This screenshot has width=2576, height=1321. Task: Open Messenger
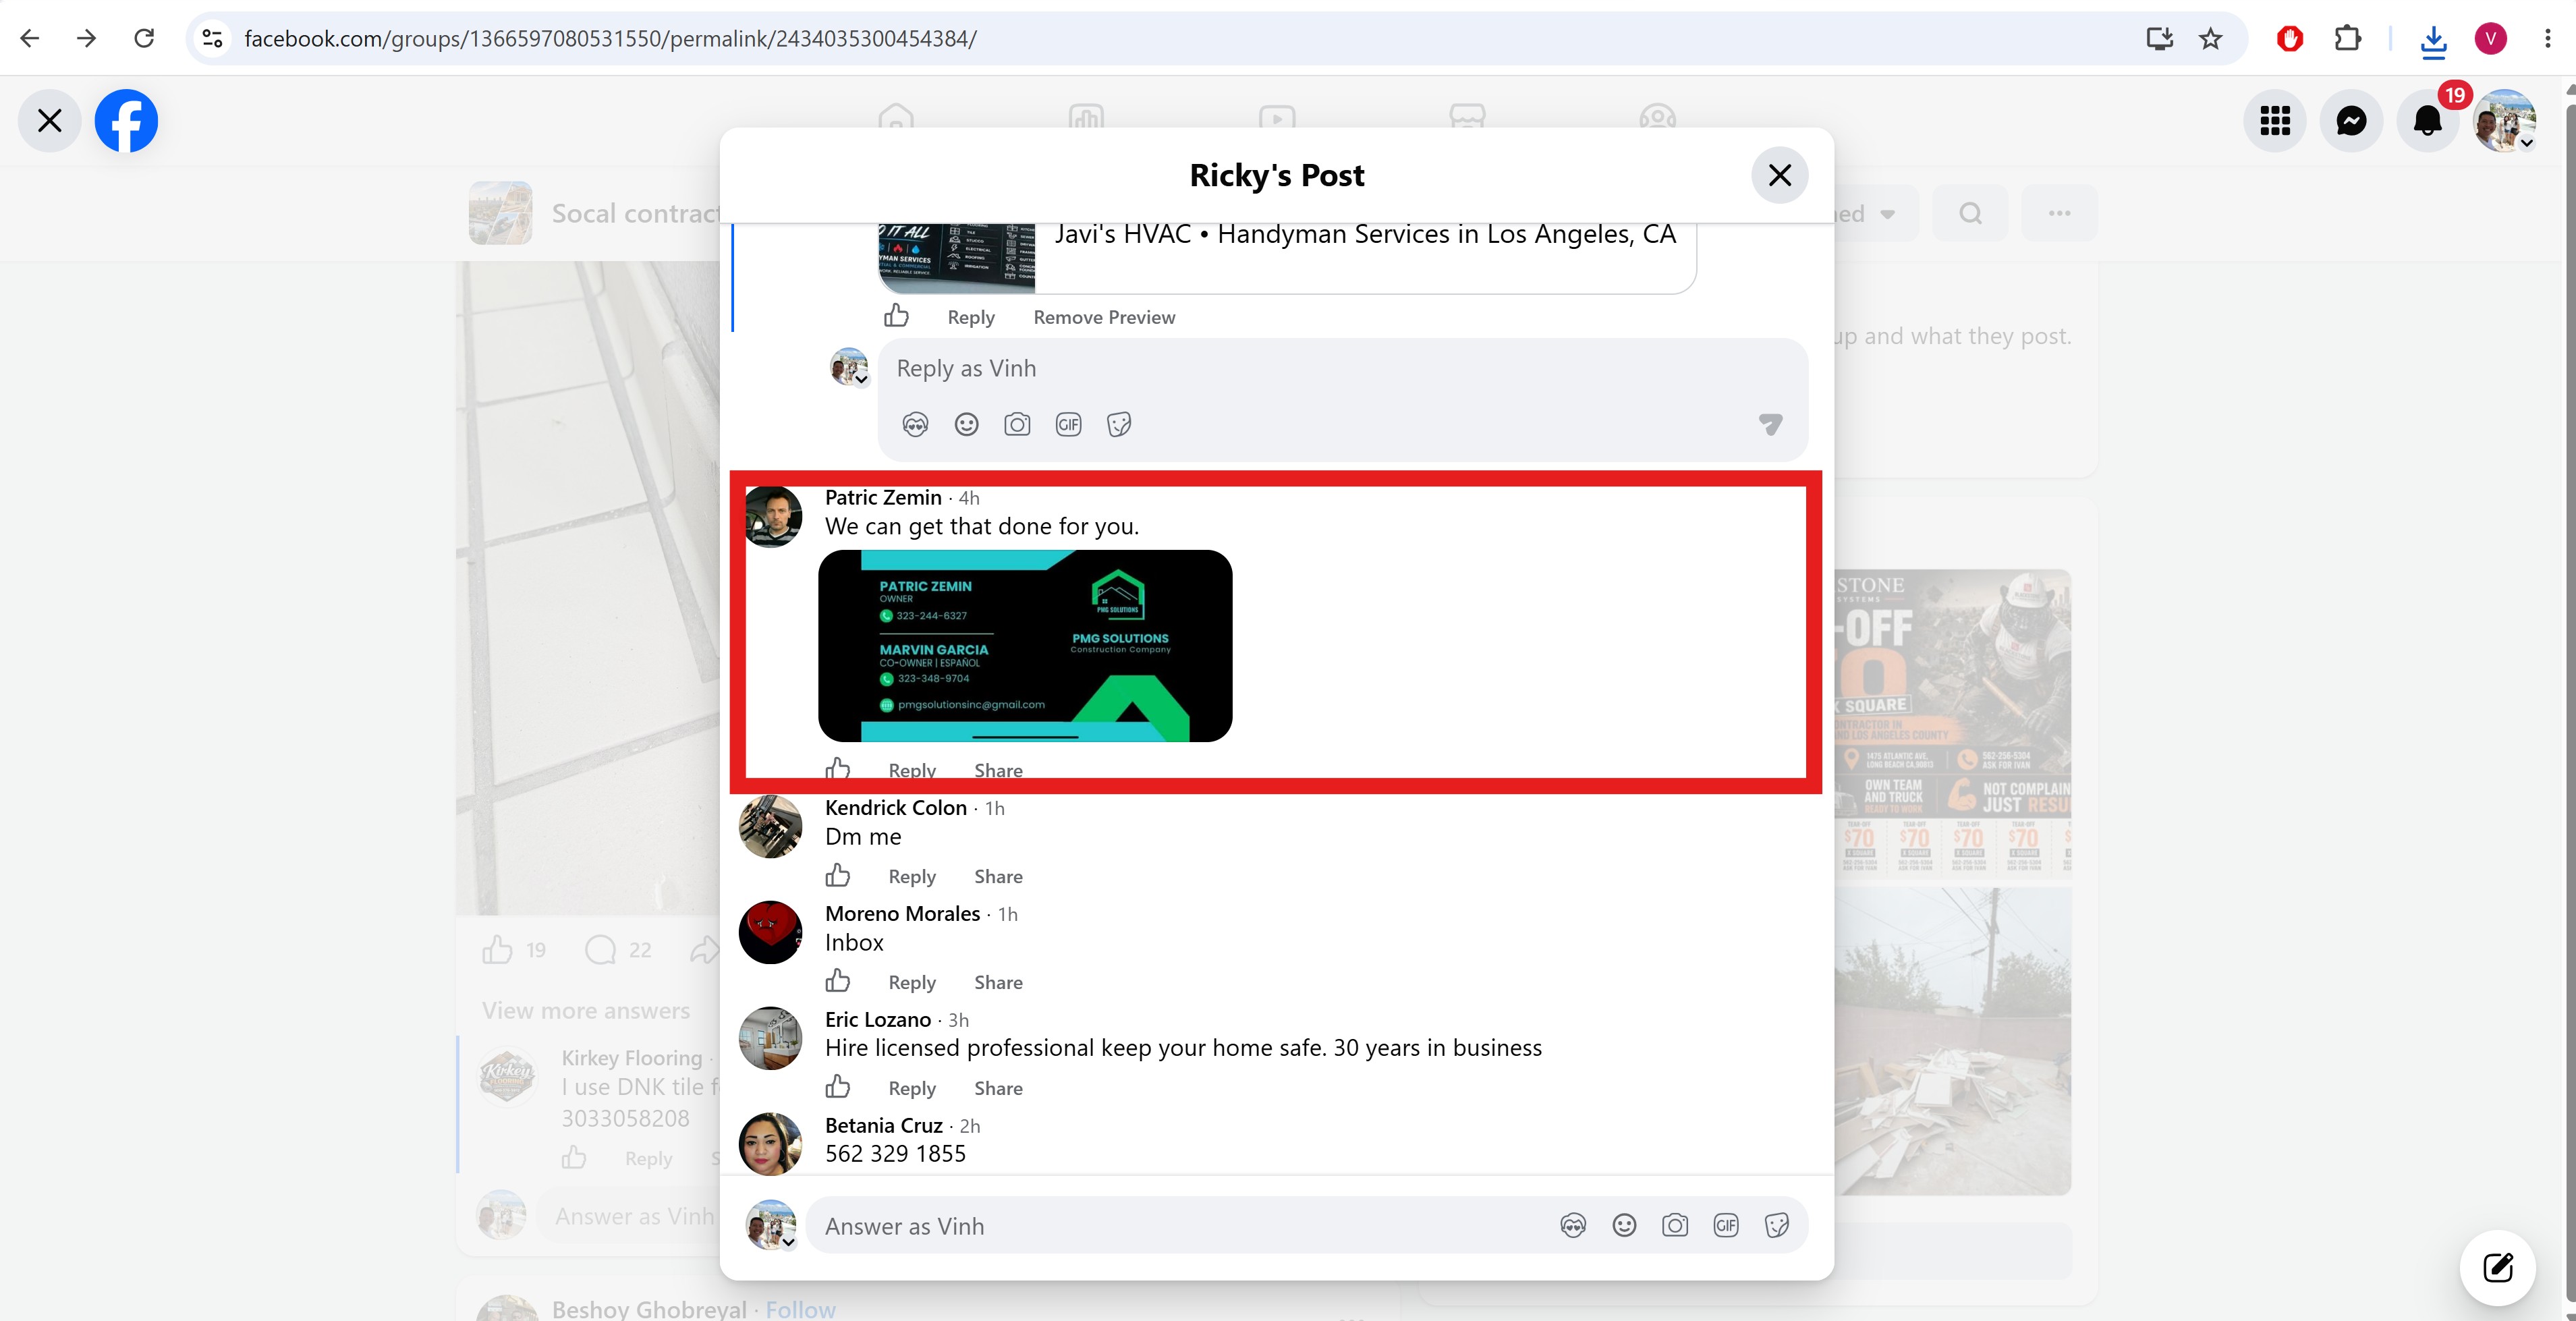tap(2351, 121)
